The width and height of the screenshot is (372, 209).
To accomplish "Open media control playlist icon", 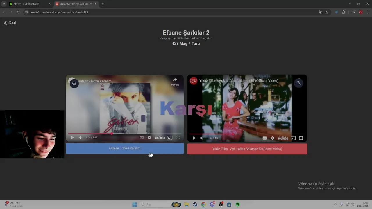I will click(353, 12).
